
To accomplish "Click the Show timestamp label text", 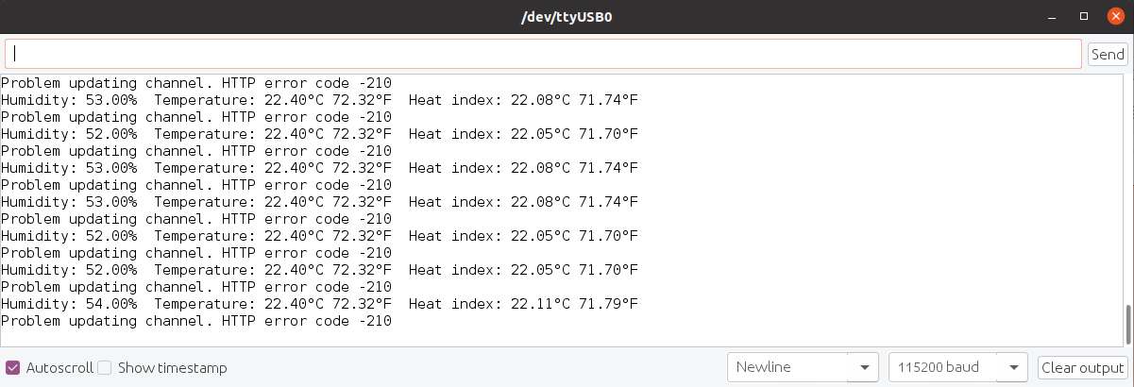I will point(172,367).
